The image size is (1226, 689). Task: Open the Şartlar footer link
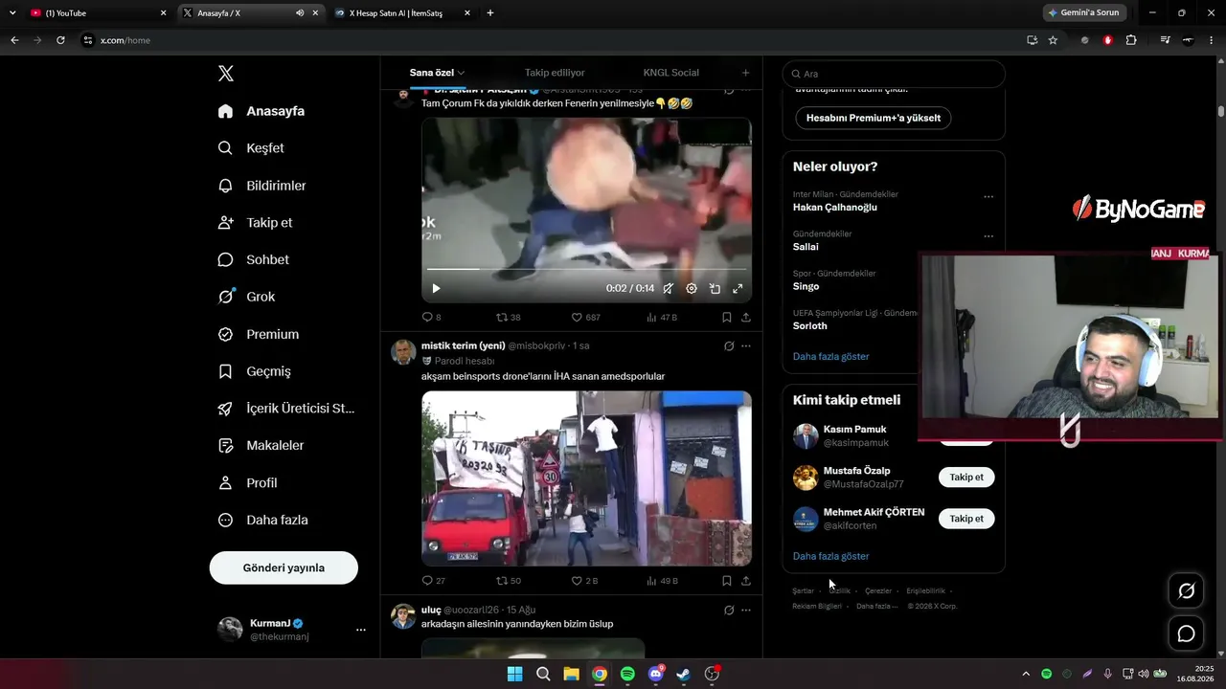pos(804,591)
